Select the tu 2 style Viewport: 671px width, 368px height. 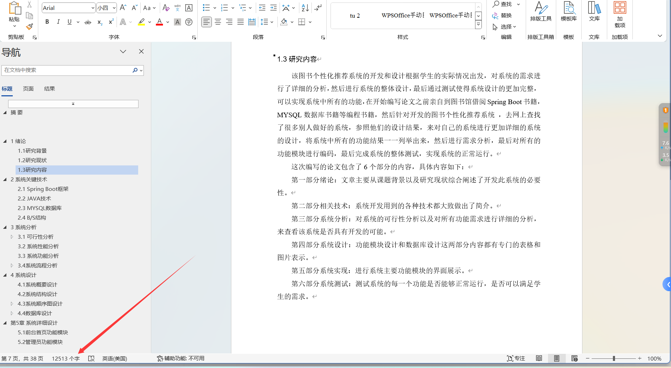pos(355,16)
